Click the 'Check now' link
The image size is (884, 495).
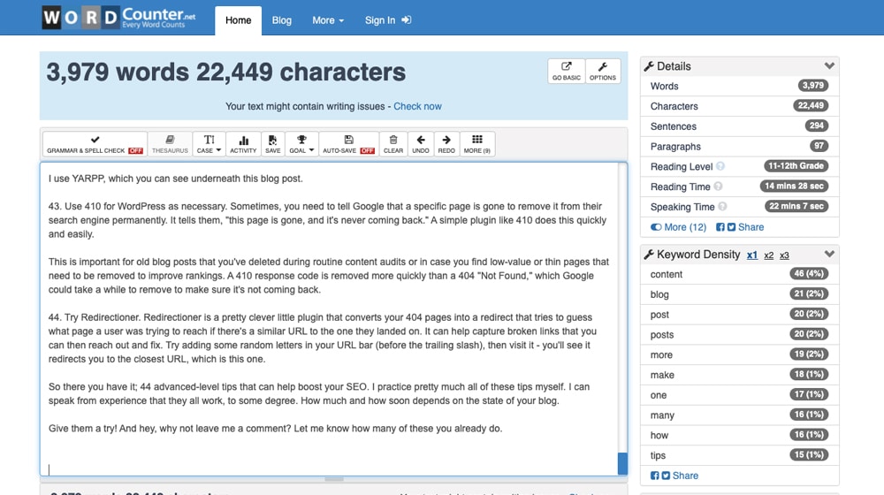[417, 106]
